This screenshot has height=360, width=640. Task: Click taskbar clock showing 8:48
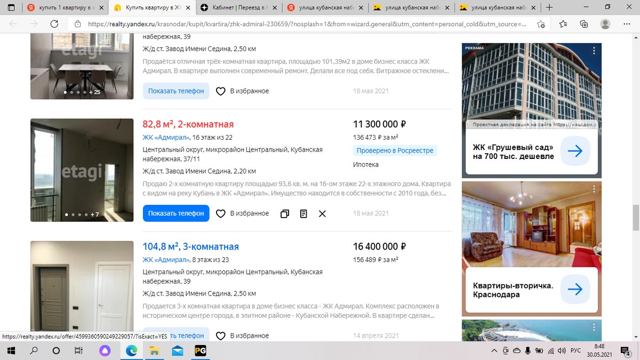click(599, 350)
